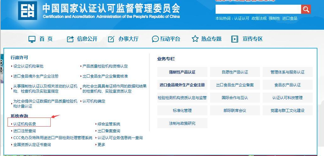Viewport: 324px width, 156px height.
Task: Open the 信息公开 navigation item
Action: click(x=87, y=39)
